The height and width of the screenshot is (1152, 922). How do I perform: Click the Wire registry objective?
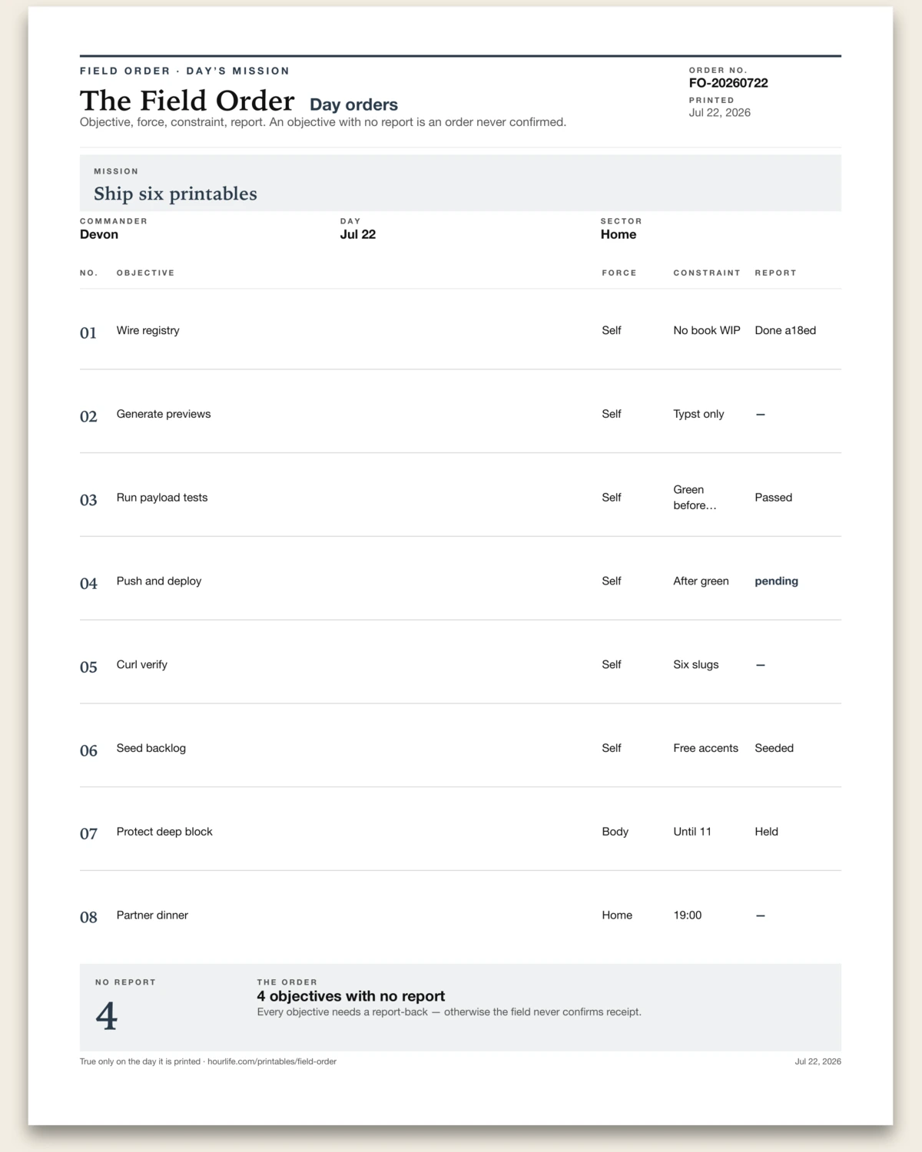click(x=148, y=330)
